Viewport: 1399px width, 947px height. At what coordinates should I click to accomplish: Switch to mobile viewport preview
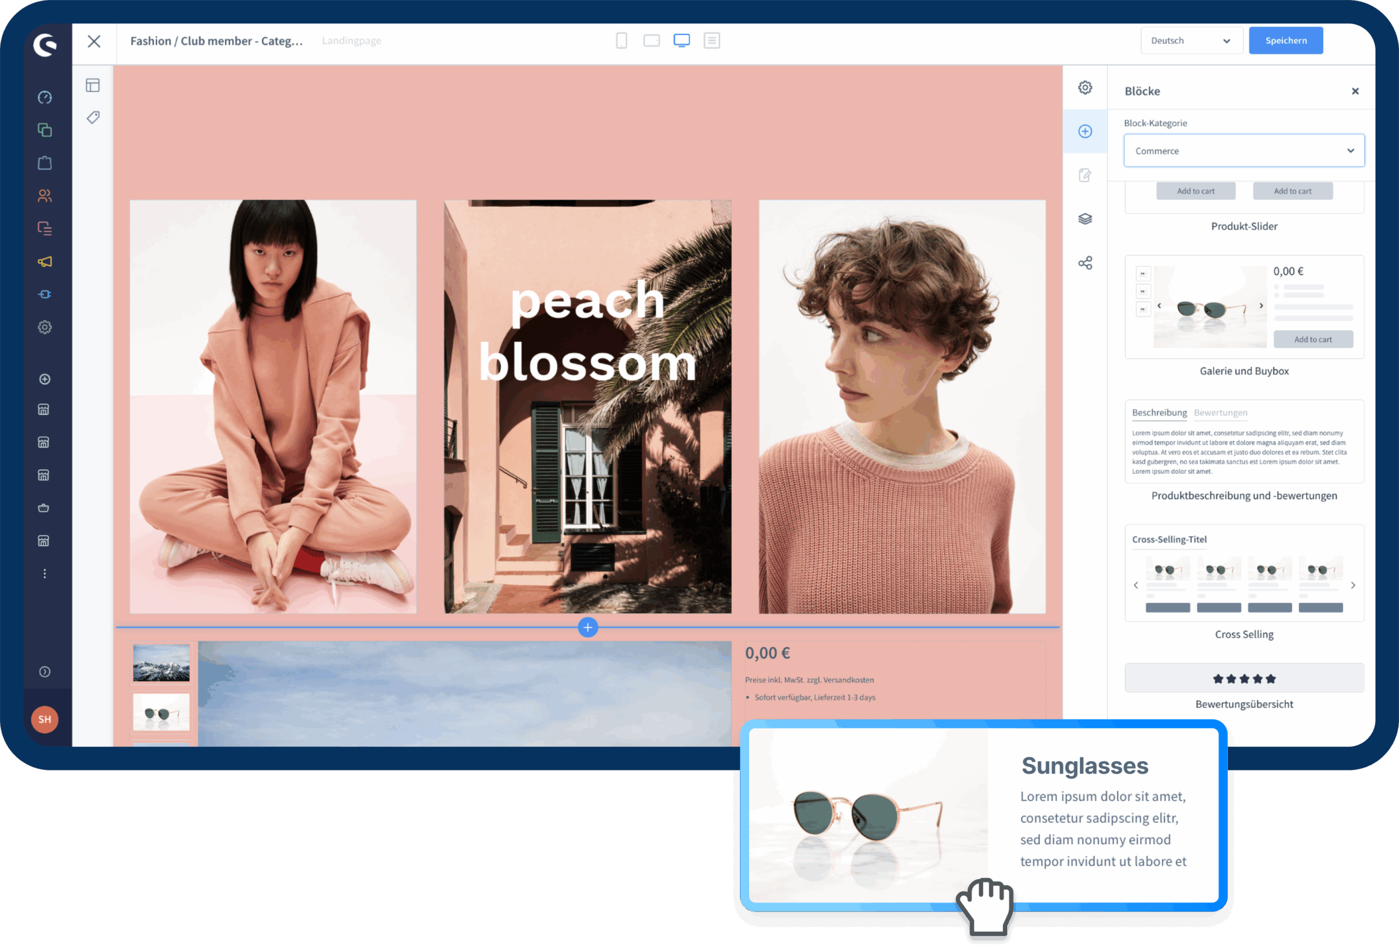click(x=621, y=41)
